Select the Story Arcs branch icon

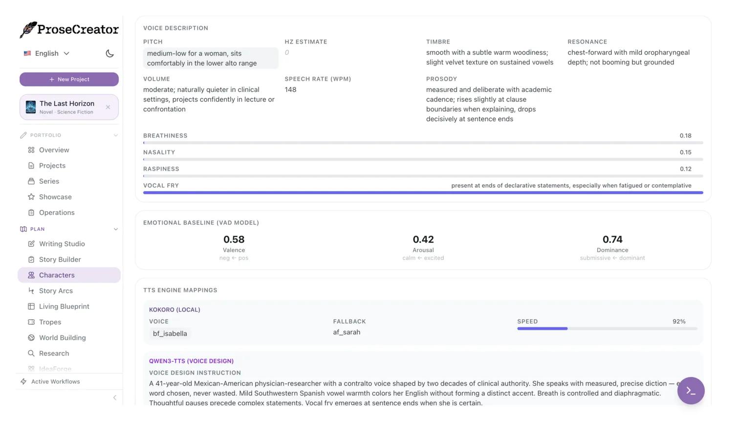tap(31, 290)
